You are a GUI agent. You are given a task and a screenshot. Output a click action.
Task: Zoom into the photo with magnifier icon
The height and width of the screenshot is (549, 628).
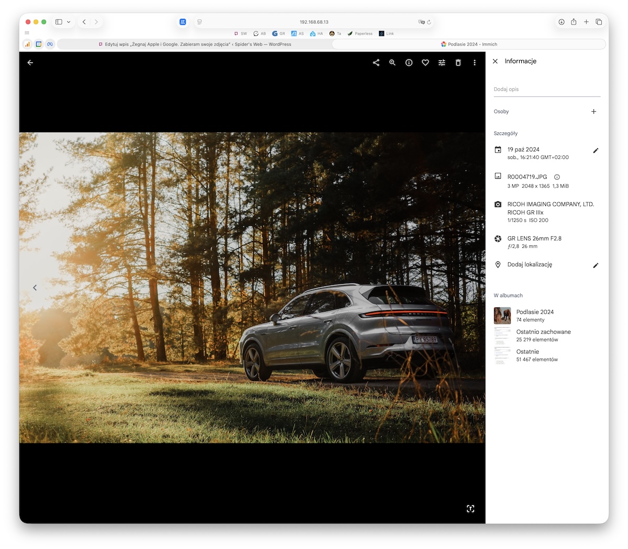(x=392, y=63)
